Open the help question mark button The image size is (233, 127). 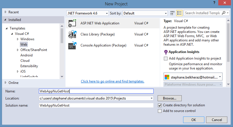(214, 3)
